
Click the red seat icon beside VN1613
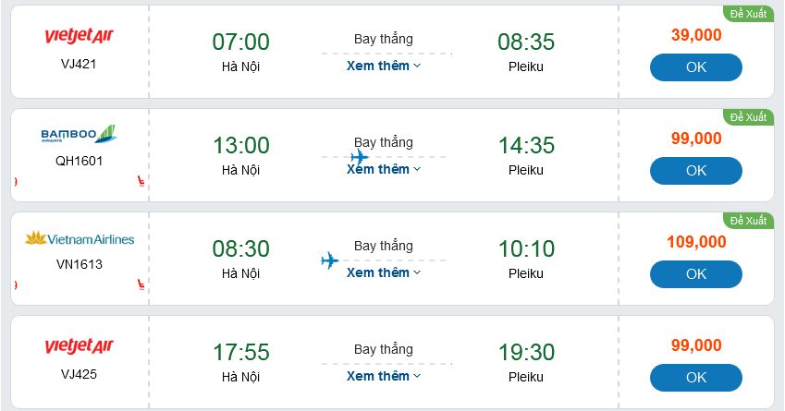[140, 284]
